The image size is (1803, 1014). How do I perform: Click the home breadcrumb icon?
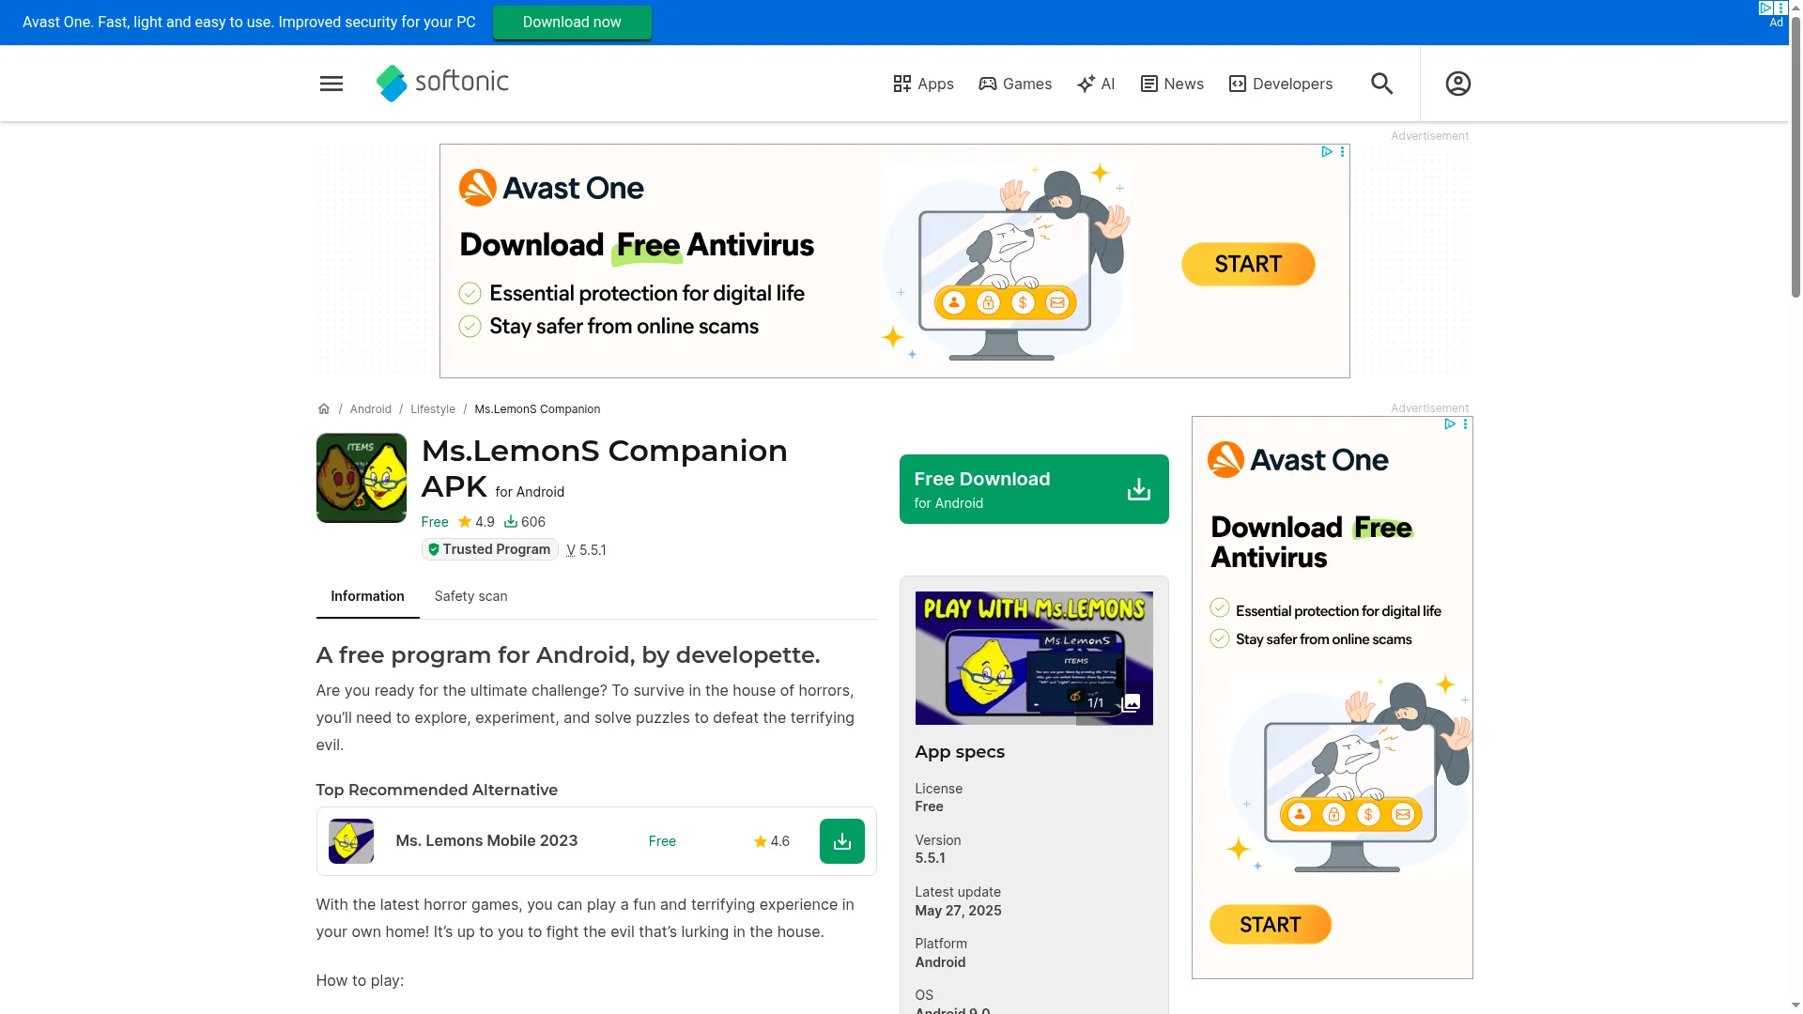pyautogui.click(x=324, y=409)
